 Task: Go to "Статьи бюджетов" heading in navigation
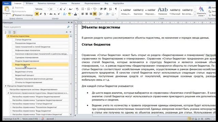point(40,40)
